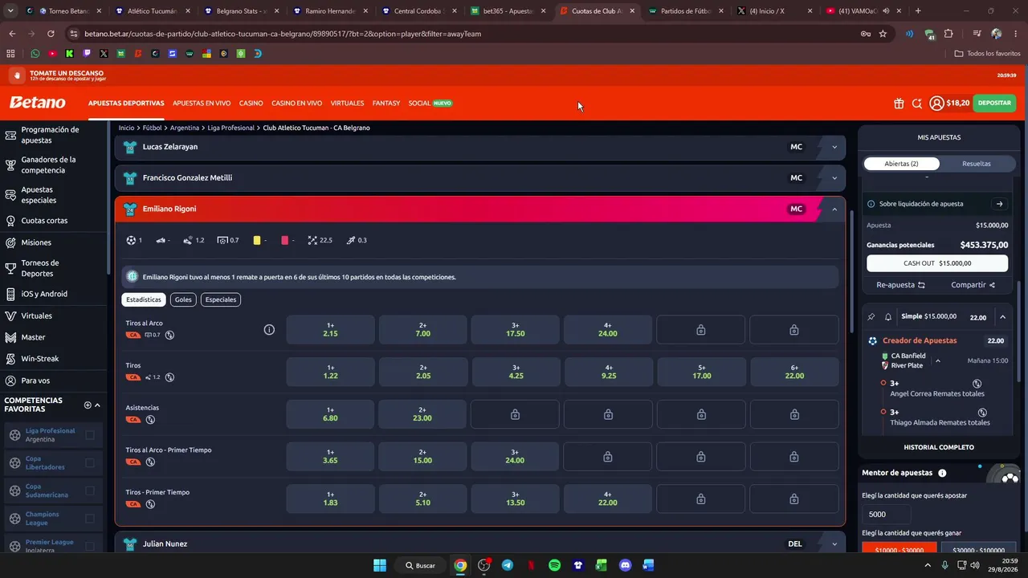Tick the Liga Profesional Argentina checkbox
This screenshot has height=578, width=1028.
90,435
